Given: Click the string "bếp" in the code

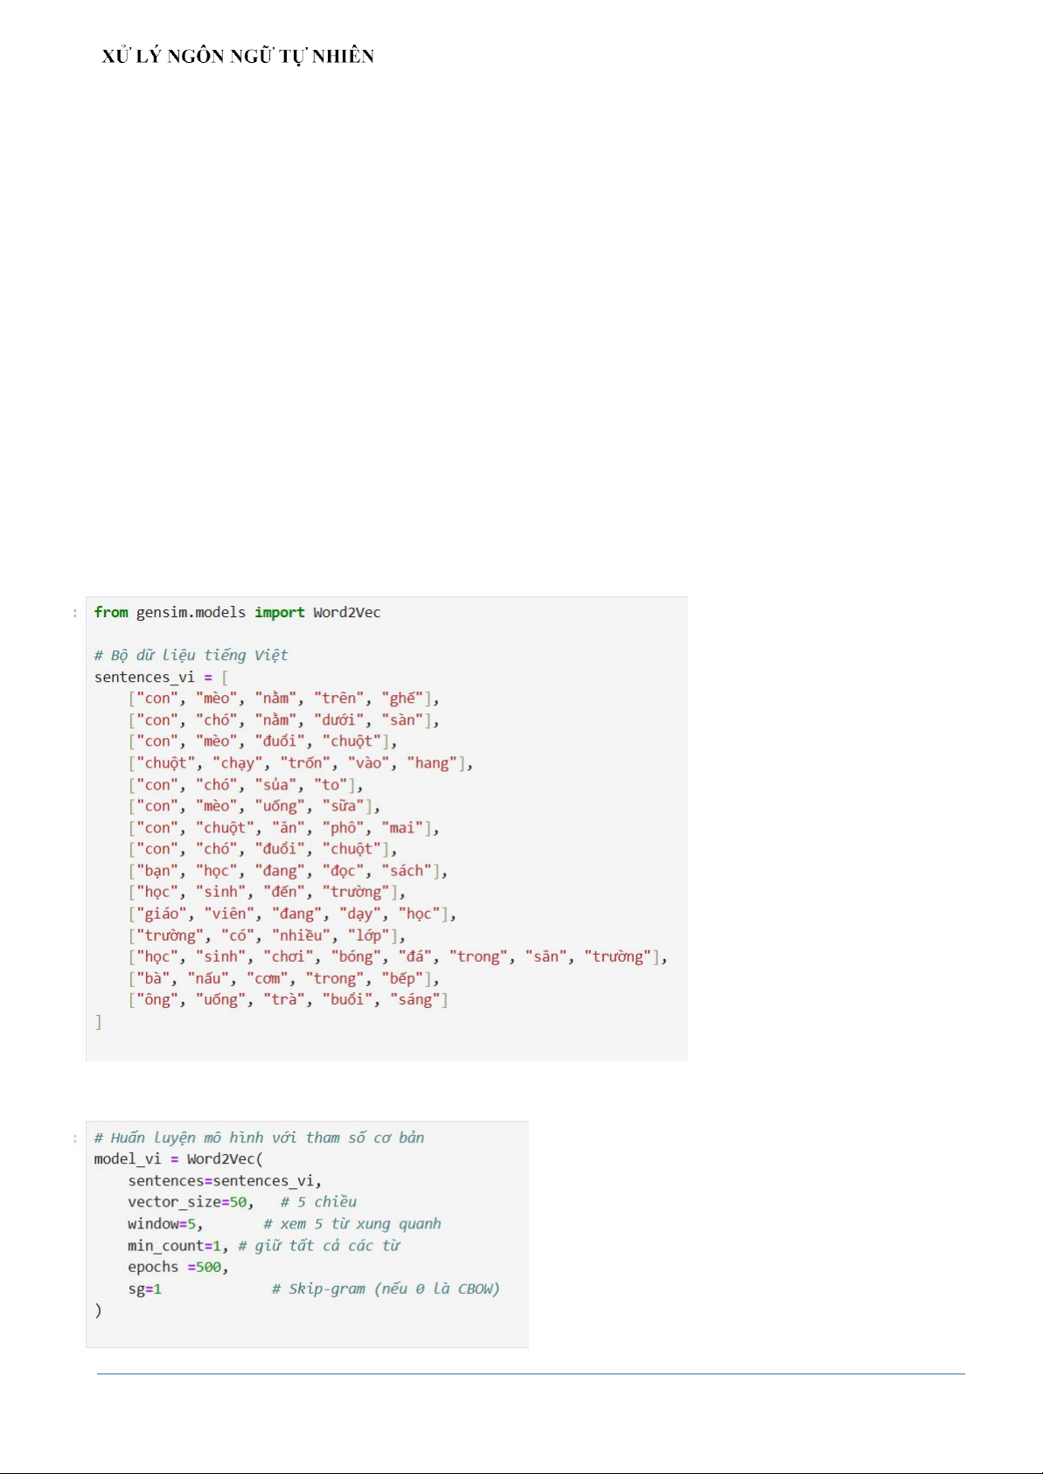Looking at the screenshot, I should [x=402, y=977].
